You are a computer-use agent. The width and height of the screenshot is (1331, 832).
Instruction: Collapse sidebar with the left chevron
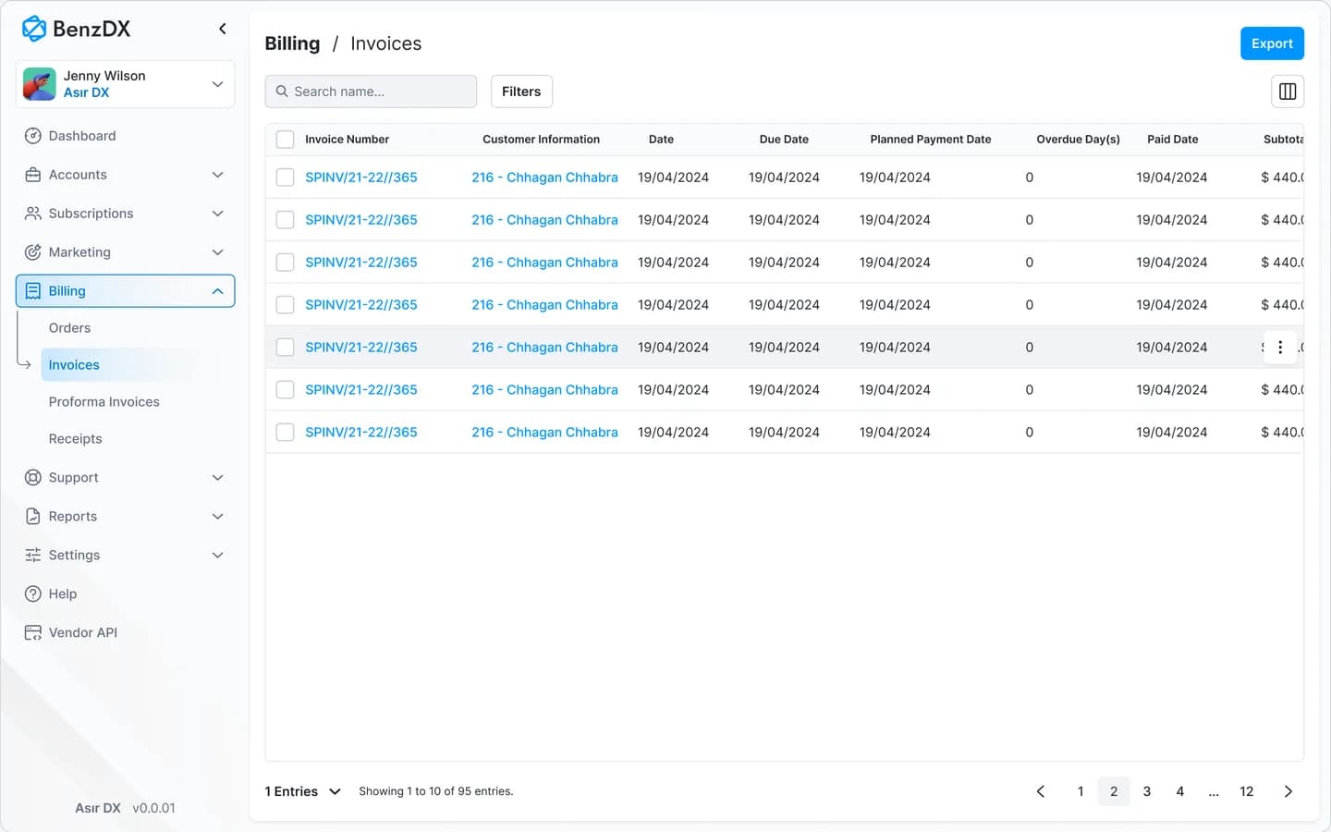223,29
